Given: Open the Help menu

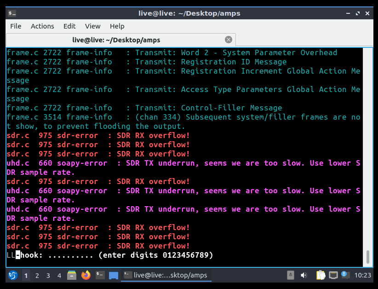Looking at the screenshot, I should 117,26.
